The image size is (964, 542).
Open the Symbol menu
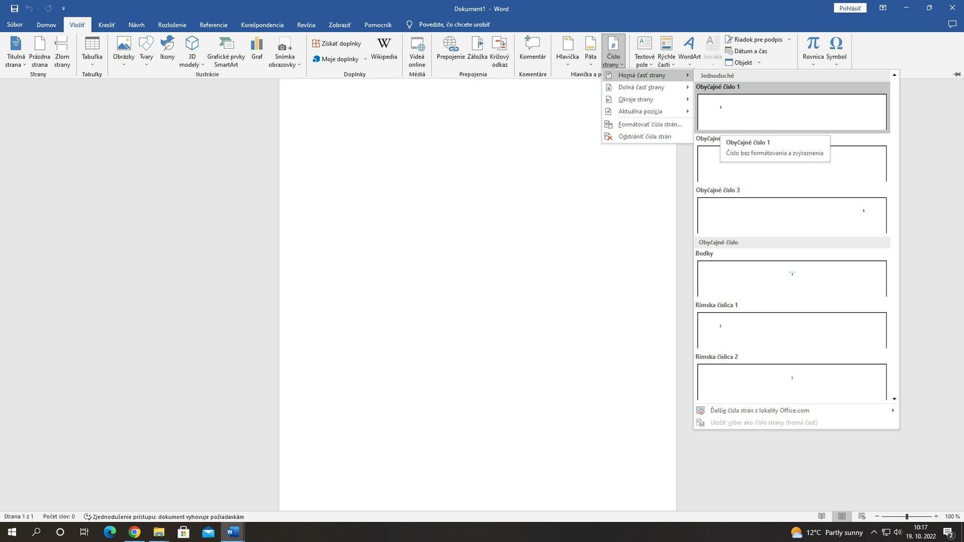click(836, 52)
